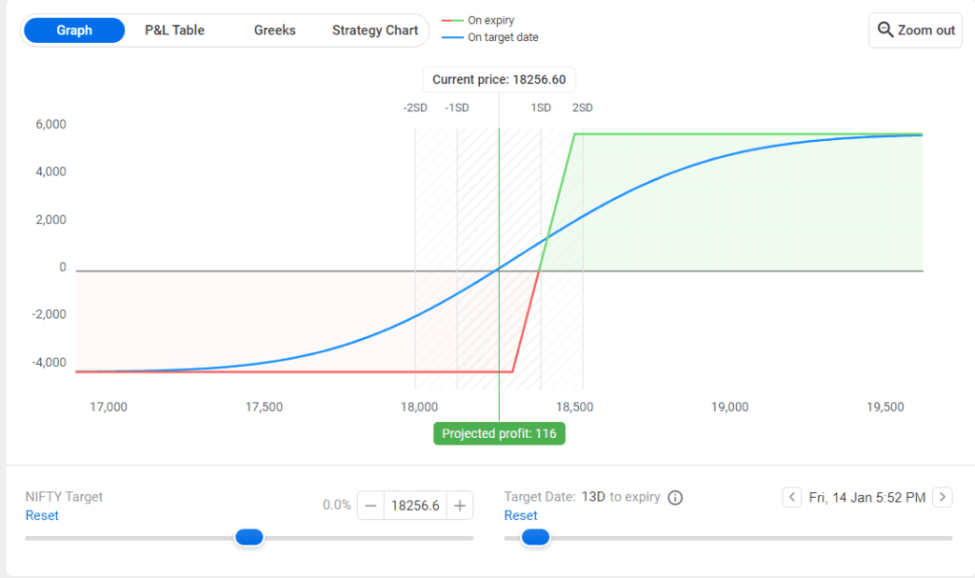Click the Fri, 14 Jan date text
Image resolution: width=975 pixels, height=578 pixels.
pyautogui.click(x=866, y=497)
